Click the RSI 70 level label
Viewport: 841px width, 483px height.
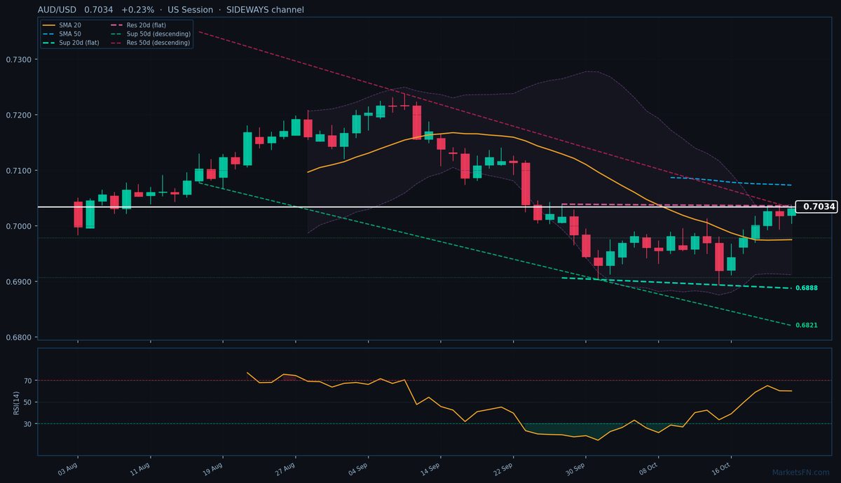(28, 381)
